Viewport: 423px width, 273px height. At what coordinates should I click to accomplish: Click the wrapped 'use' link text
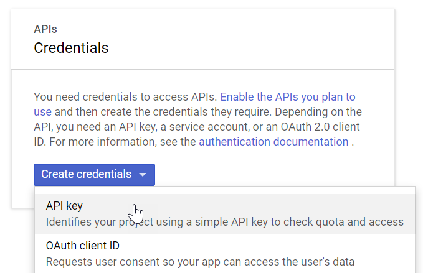(42, 112)
